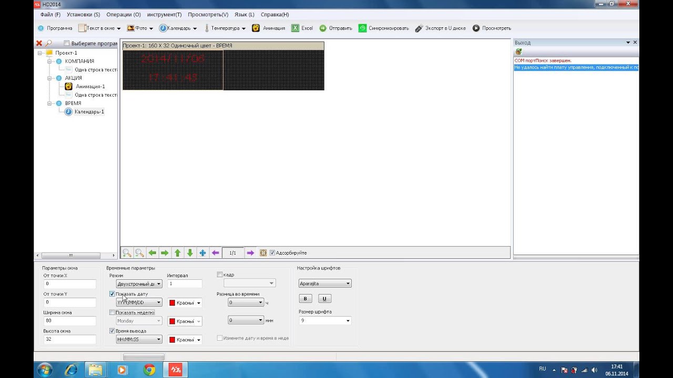Click the Синхронизировать toolbar icon
673x378 pixels.
362,28
